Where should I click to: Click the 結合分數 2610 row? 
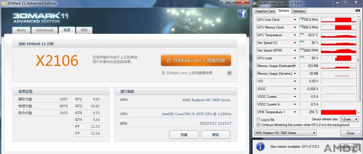click(x=43, y=113)
